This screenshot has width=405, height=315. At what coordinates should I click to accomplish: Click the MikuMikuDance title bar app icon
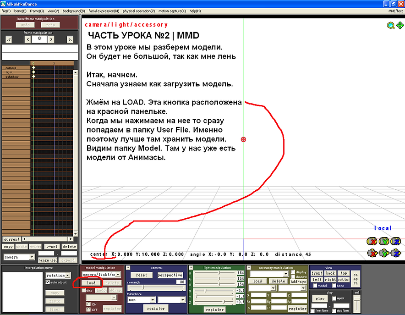[x=3, y=4]
